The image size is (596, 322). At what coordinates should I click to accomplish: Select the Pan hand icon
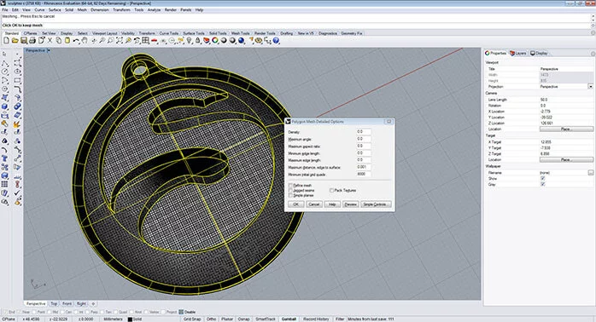point(85,41)
